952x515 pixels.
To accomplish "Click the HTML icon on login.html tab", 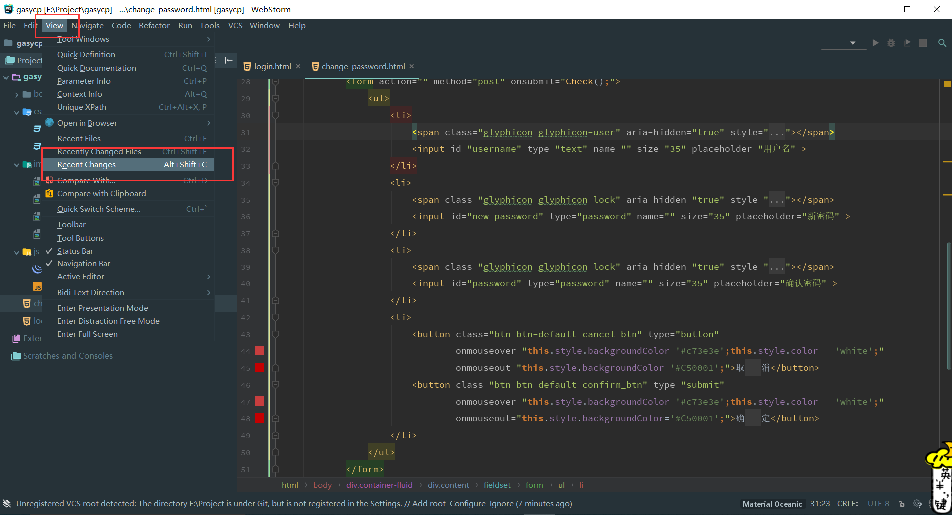I will point(247,66).
